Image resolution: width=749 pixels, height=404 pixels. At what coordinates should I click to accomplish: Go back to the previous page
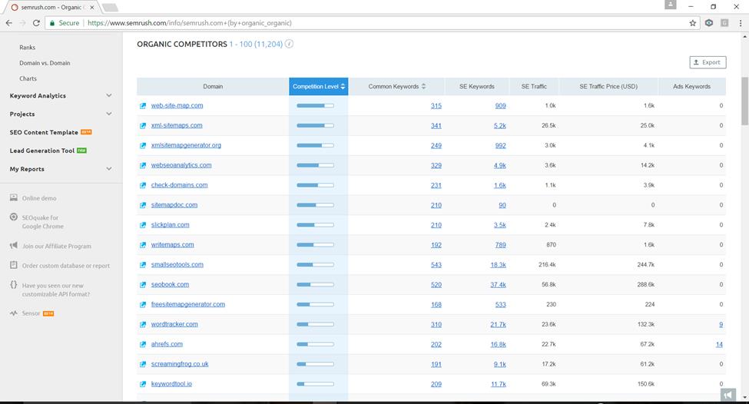point(9,23)
